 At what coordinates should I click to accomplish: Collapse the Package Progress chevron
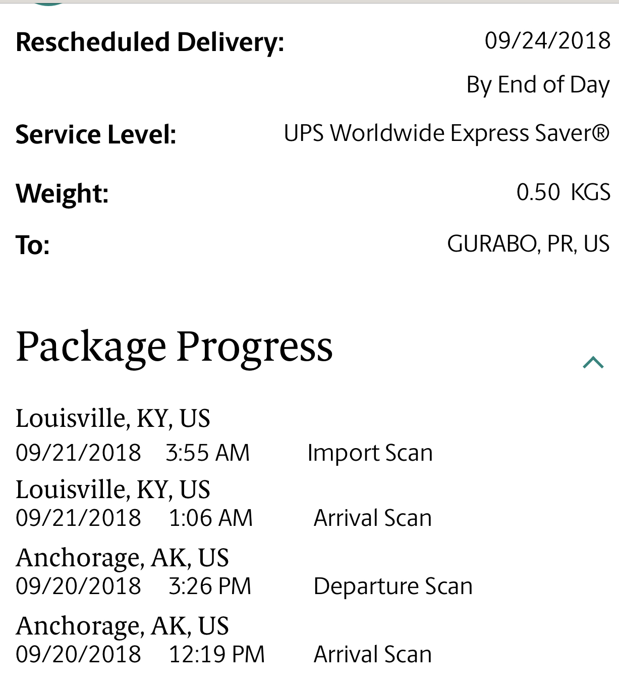click(x=593, y=362)
